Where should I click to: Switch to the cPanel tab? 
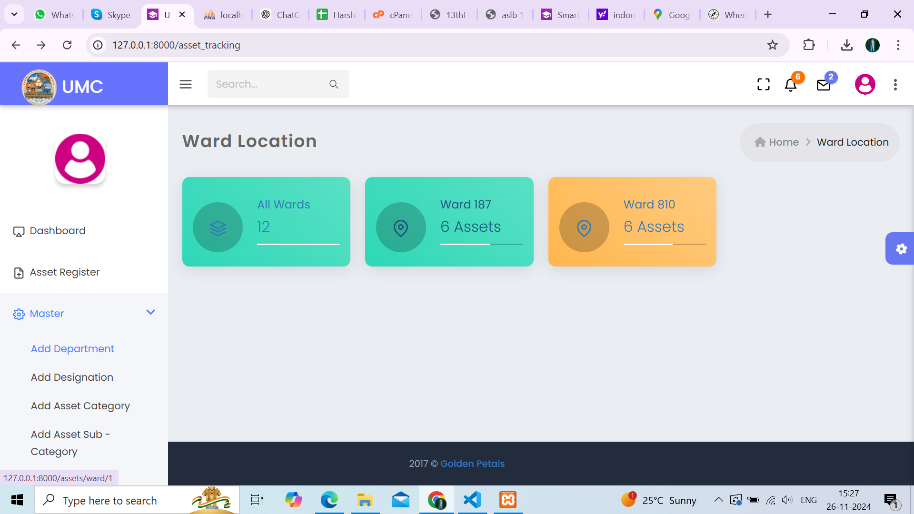[393, 15]
